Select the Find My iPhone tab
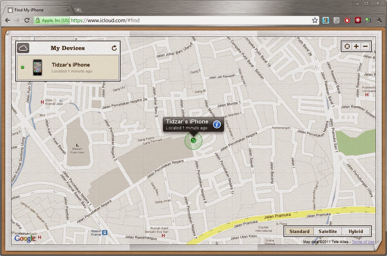Viewport: 387px width, 256px height. pos(38,10)
